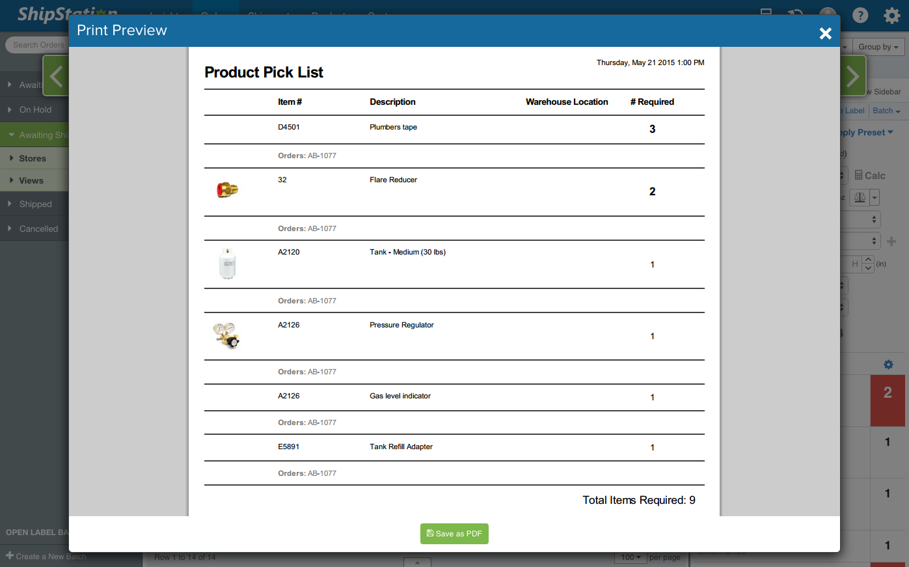Viewport: 909px width, 567px height.
Task: Expand the Views section in sidebar
Action: coord(31,180)
